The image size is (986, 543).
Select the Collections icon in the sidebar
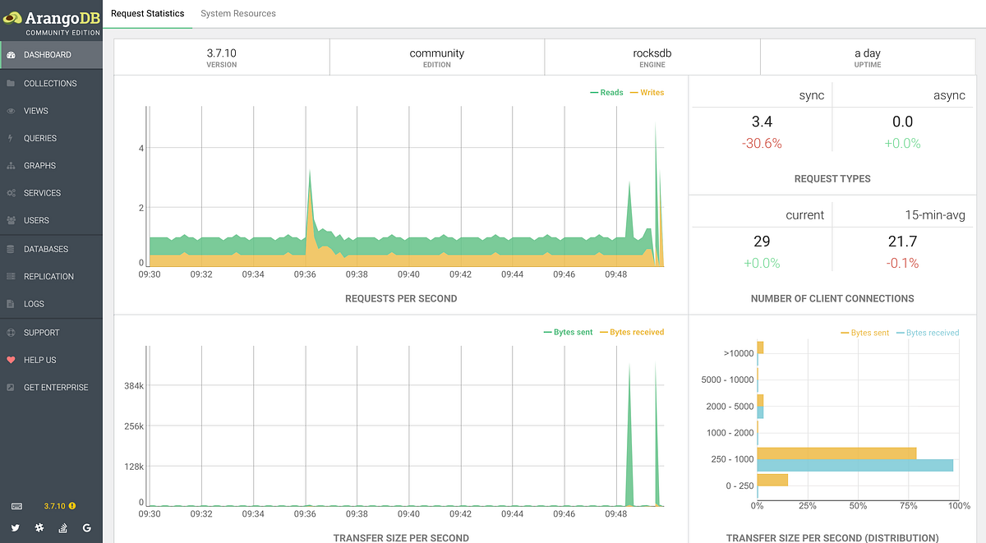(12, 83)
